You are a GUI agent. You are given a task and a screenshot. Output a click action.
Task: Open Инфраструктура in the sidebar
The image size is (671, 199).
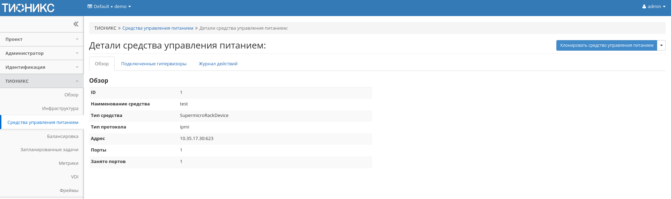pyautogui.click(x=60, y=109)
